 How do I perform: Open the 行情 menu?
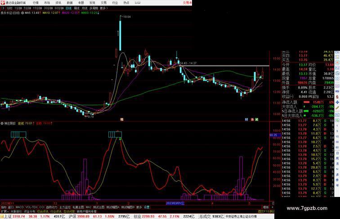[x=36, y=3]
